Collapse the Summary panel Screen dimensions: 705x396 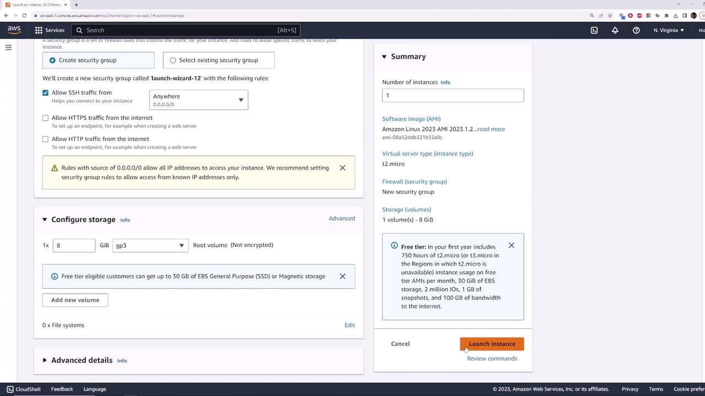tap(384, 57)
